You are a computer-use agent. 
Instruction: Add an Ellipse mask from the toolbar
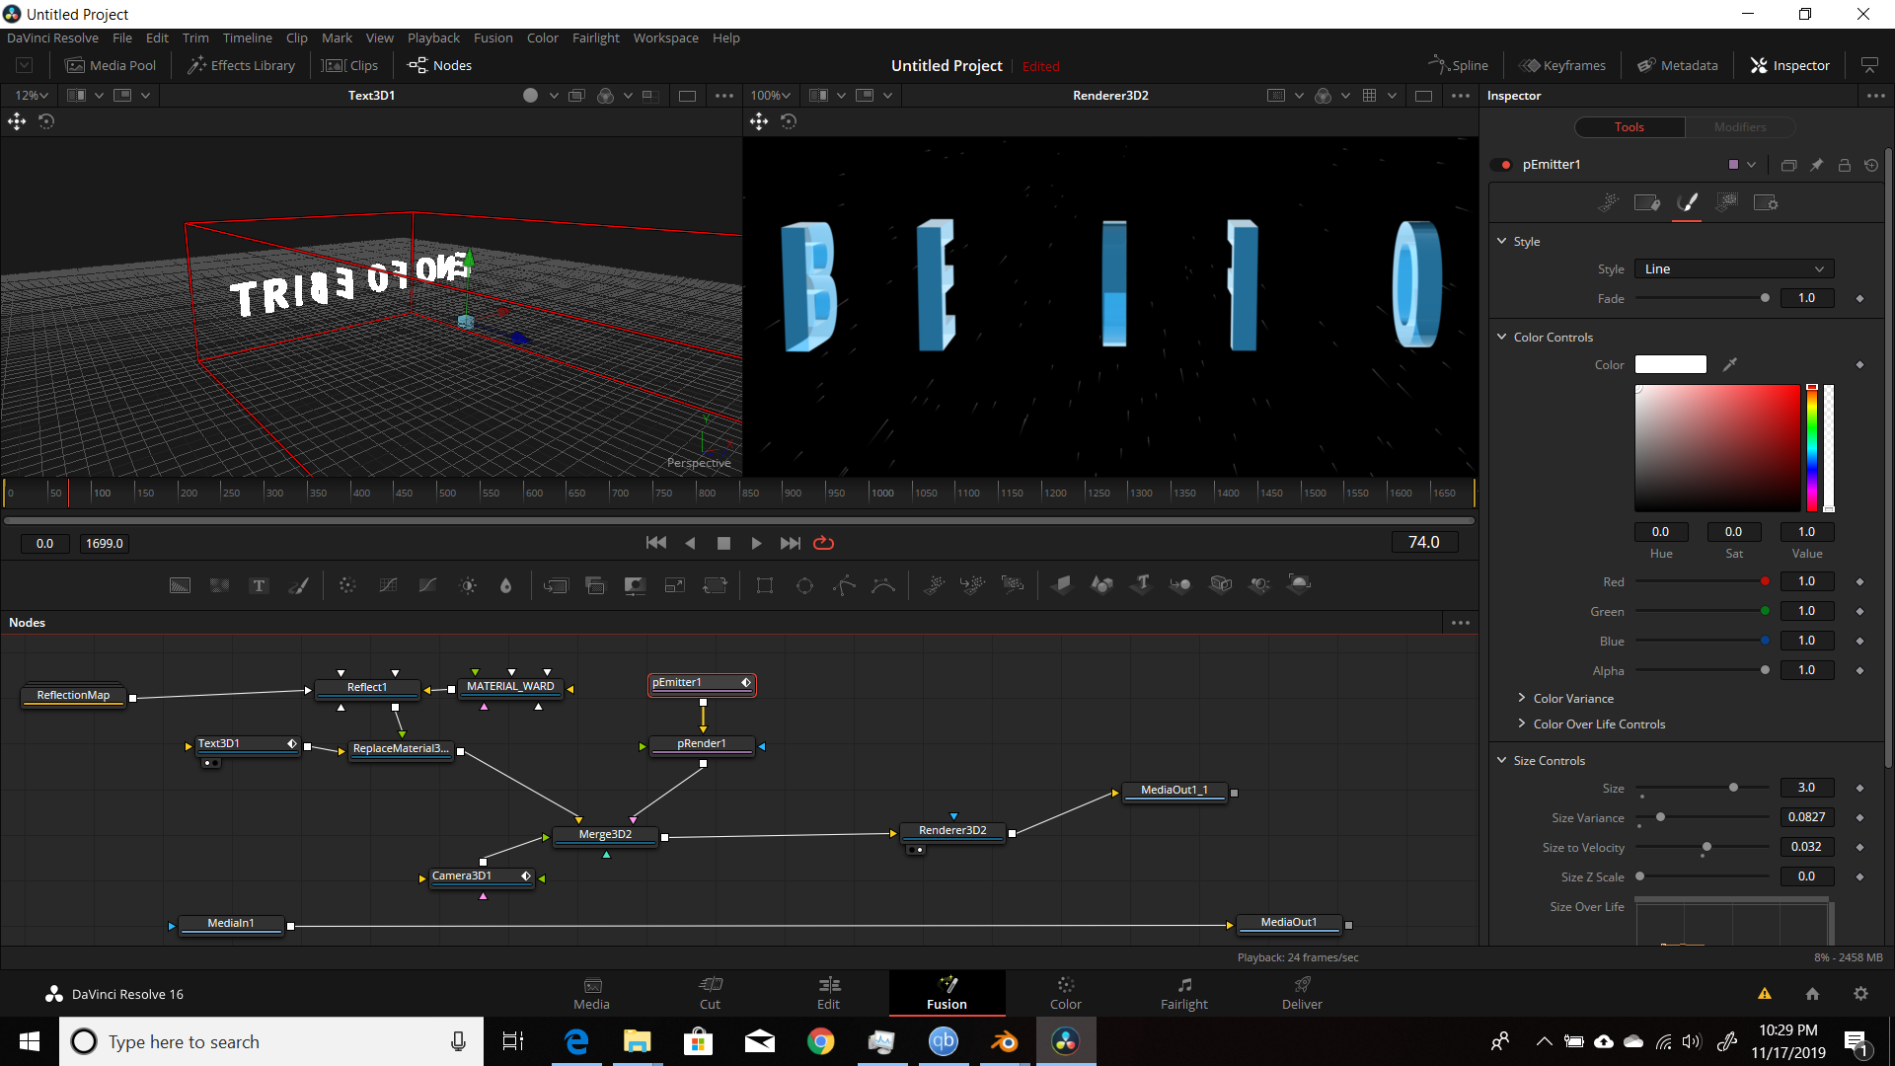[804, 585]
